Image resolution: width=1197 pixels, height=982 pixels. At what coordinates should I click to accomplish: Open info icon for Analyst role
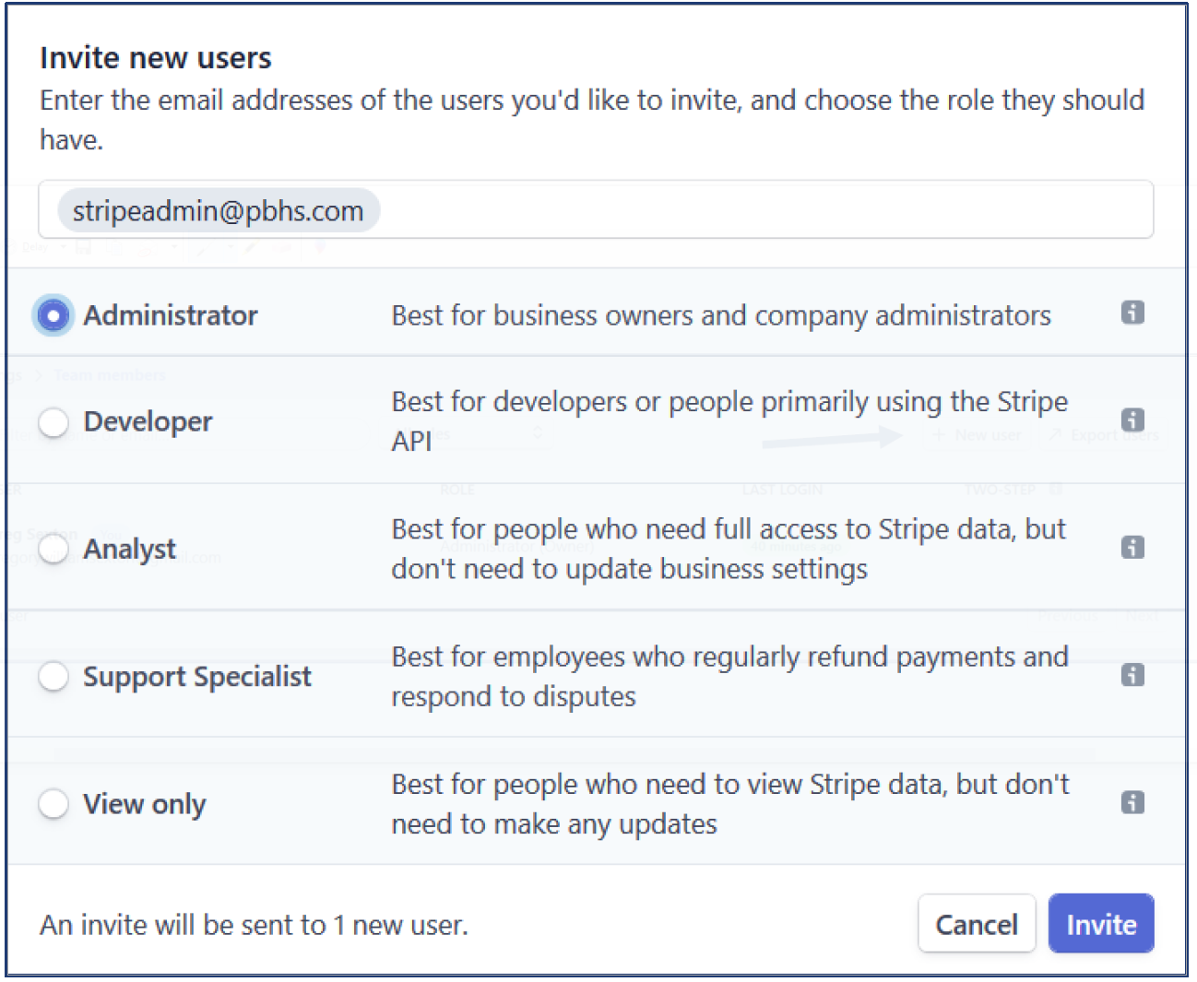[x=1132, y=548]
